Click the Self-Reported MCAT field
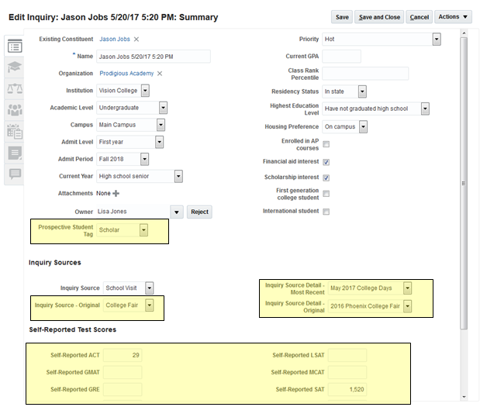Screen dimensions: 480x407 (x=347, y=372)
